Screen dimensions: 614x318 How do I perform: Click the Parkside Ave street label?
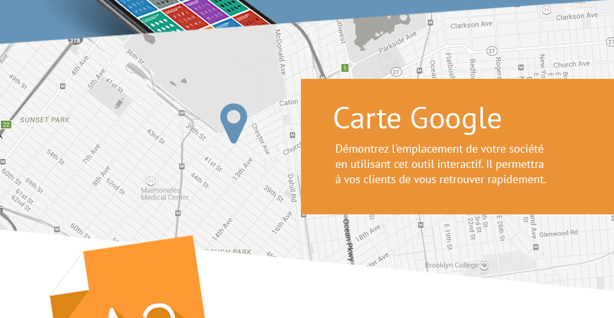398,43
